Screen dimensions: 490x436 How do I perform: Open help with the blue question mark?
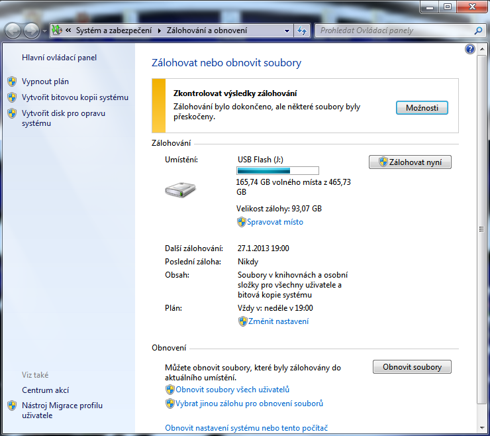click(x=469, y=49)
